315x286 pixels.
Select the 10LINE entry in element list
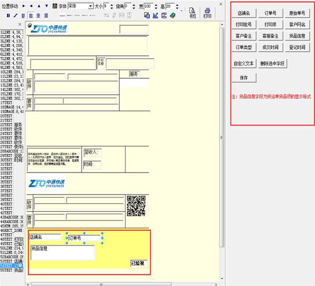[12, 72]
